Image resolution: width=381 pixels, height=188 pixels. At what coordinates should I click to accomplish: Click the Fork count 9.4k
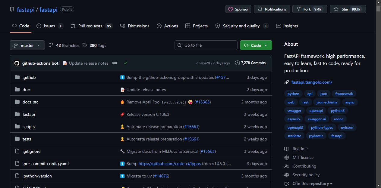[x=318, y=9]
